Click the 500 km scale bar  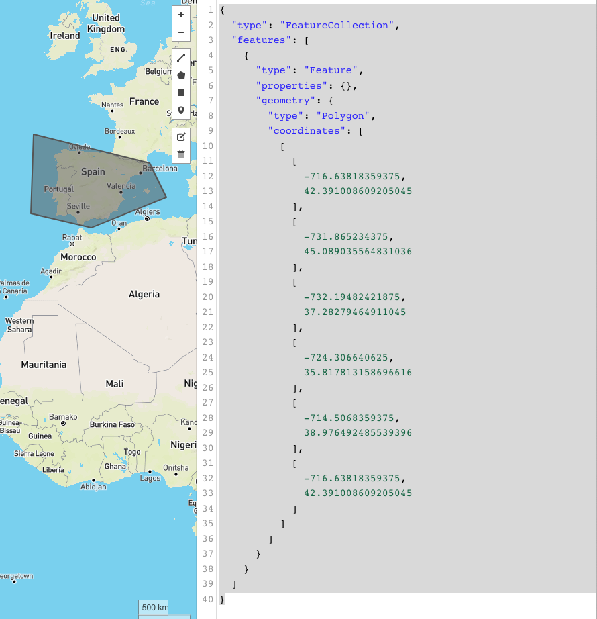(x=154, y=608)
